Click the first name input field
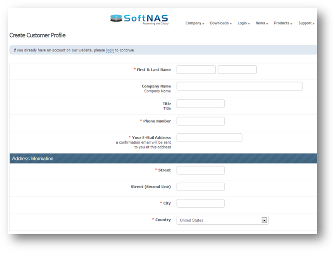Image resolution: width=333 pixels, height=253 pixels. pyautogui.click(x=196, y=70)
